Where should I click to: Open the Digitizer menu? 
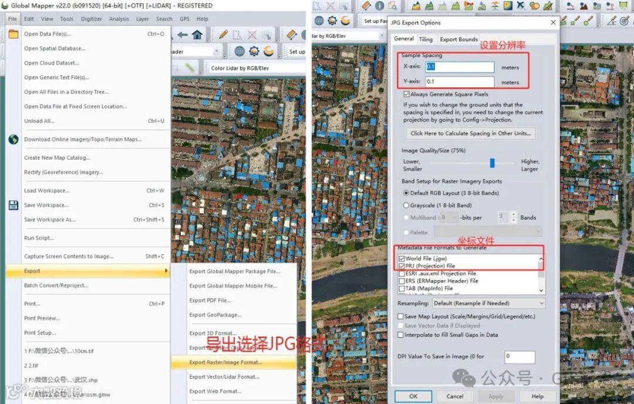(x=92, y=19)
